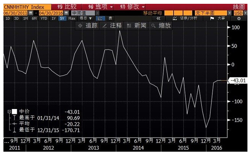Switch to 表 table view
Screen dimensions: 252x157
click(x=111, y=18)
